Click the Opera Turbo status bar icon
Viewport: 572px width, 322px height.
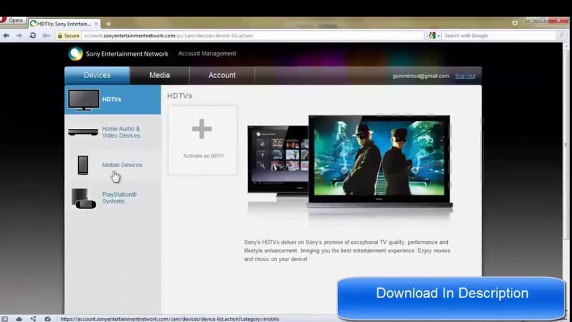(47, 319)
